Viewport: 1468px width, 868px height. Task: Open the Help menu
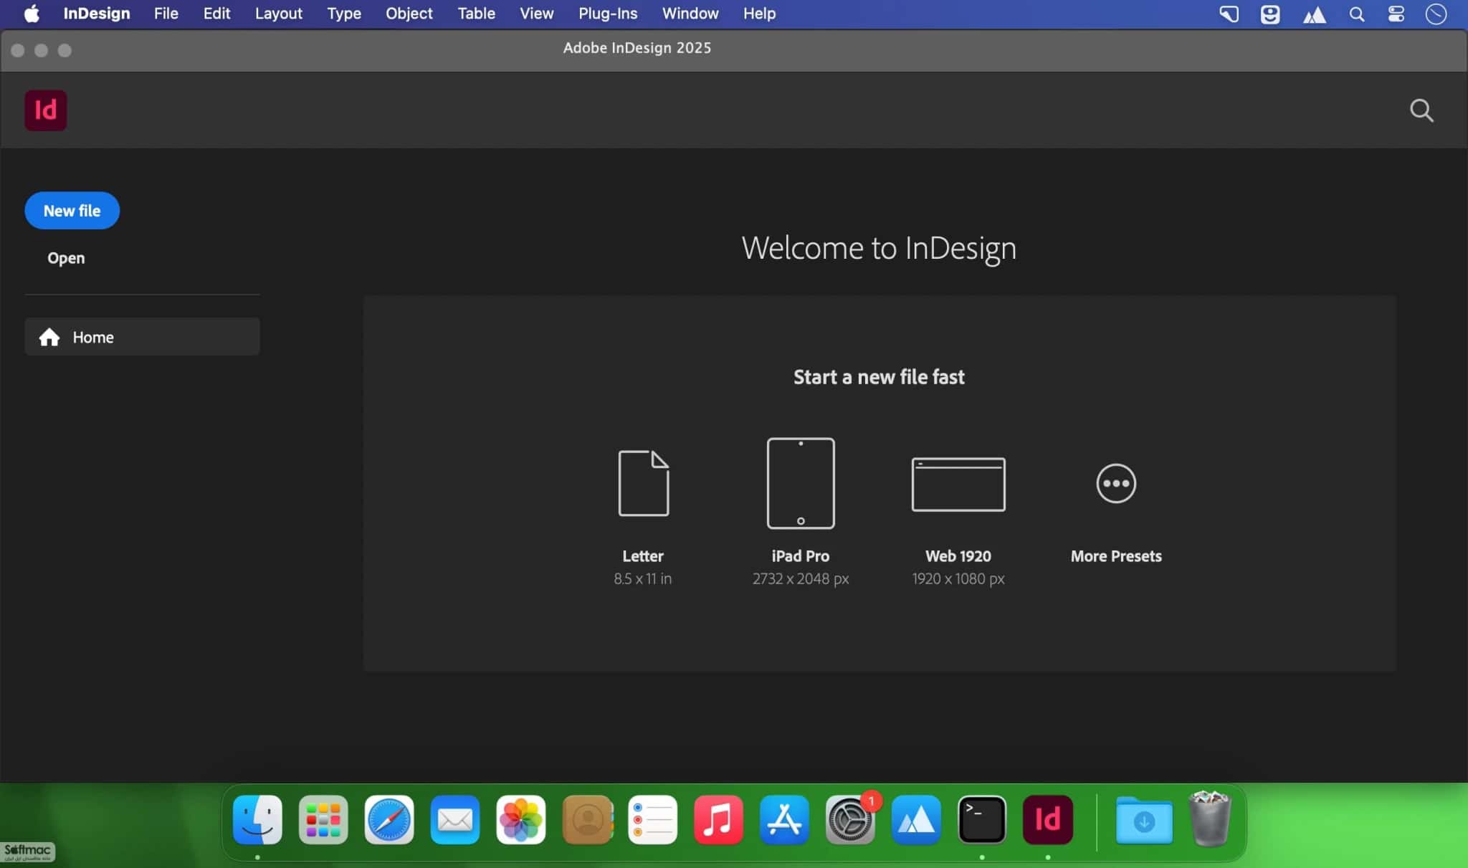click(759, 14)
